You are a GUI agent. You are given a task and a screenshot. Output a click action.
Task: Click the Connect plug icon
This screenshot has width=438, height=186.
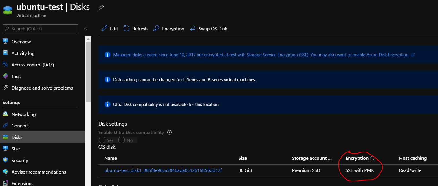pos(5,125)
